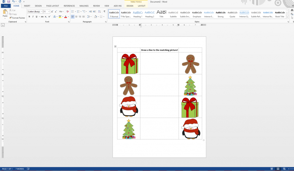Click the Decrease Indent icon
The height and width of the screenshot is (171, 294).
tap(91, 11)
